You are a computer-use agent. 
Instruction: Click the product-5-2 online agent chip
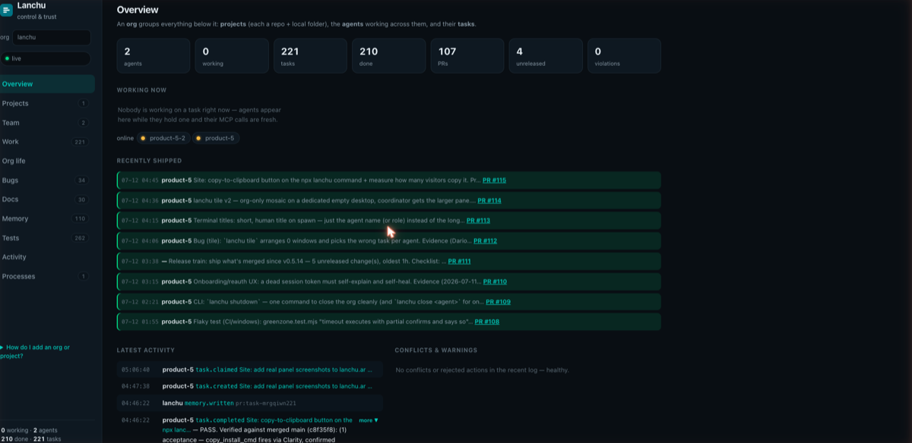pos(163,138)
